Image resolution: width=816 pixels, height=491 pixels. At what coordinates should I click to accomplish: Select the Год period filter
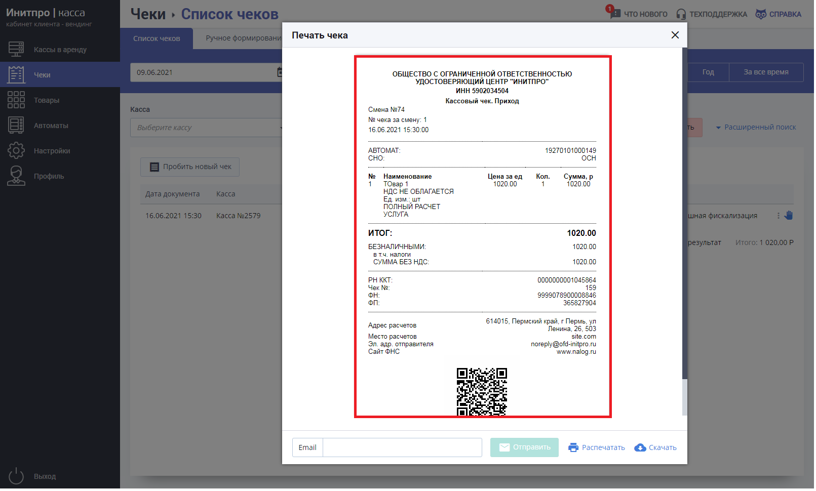click(x=708, y=72)
